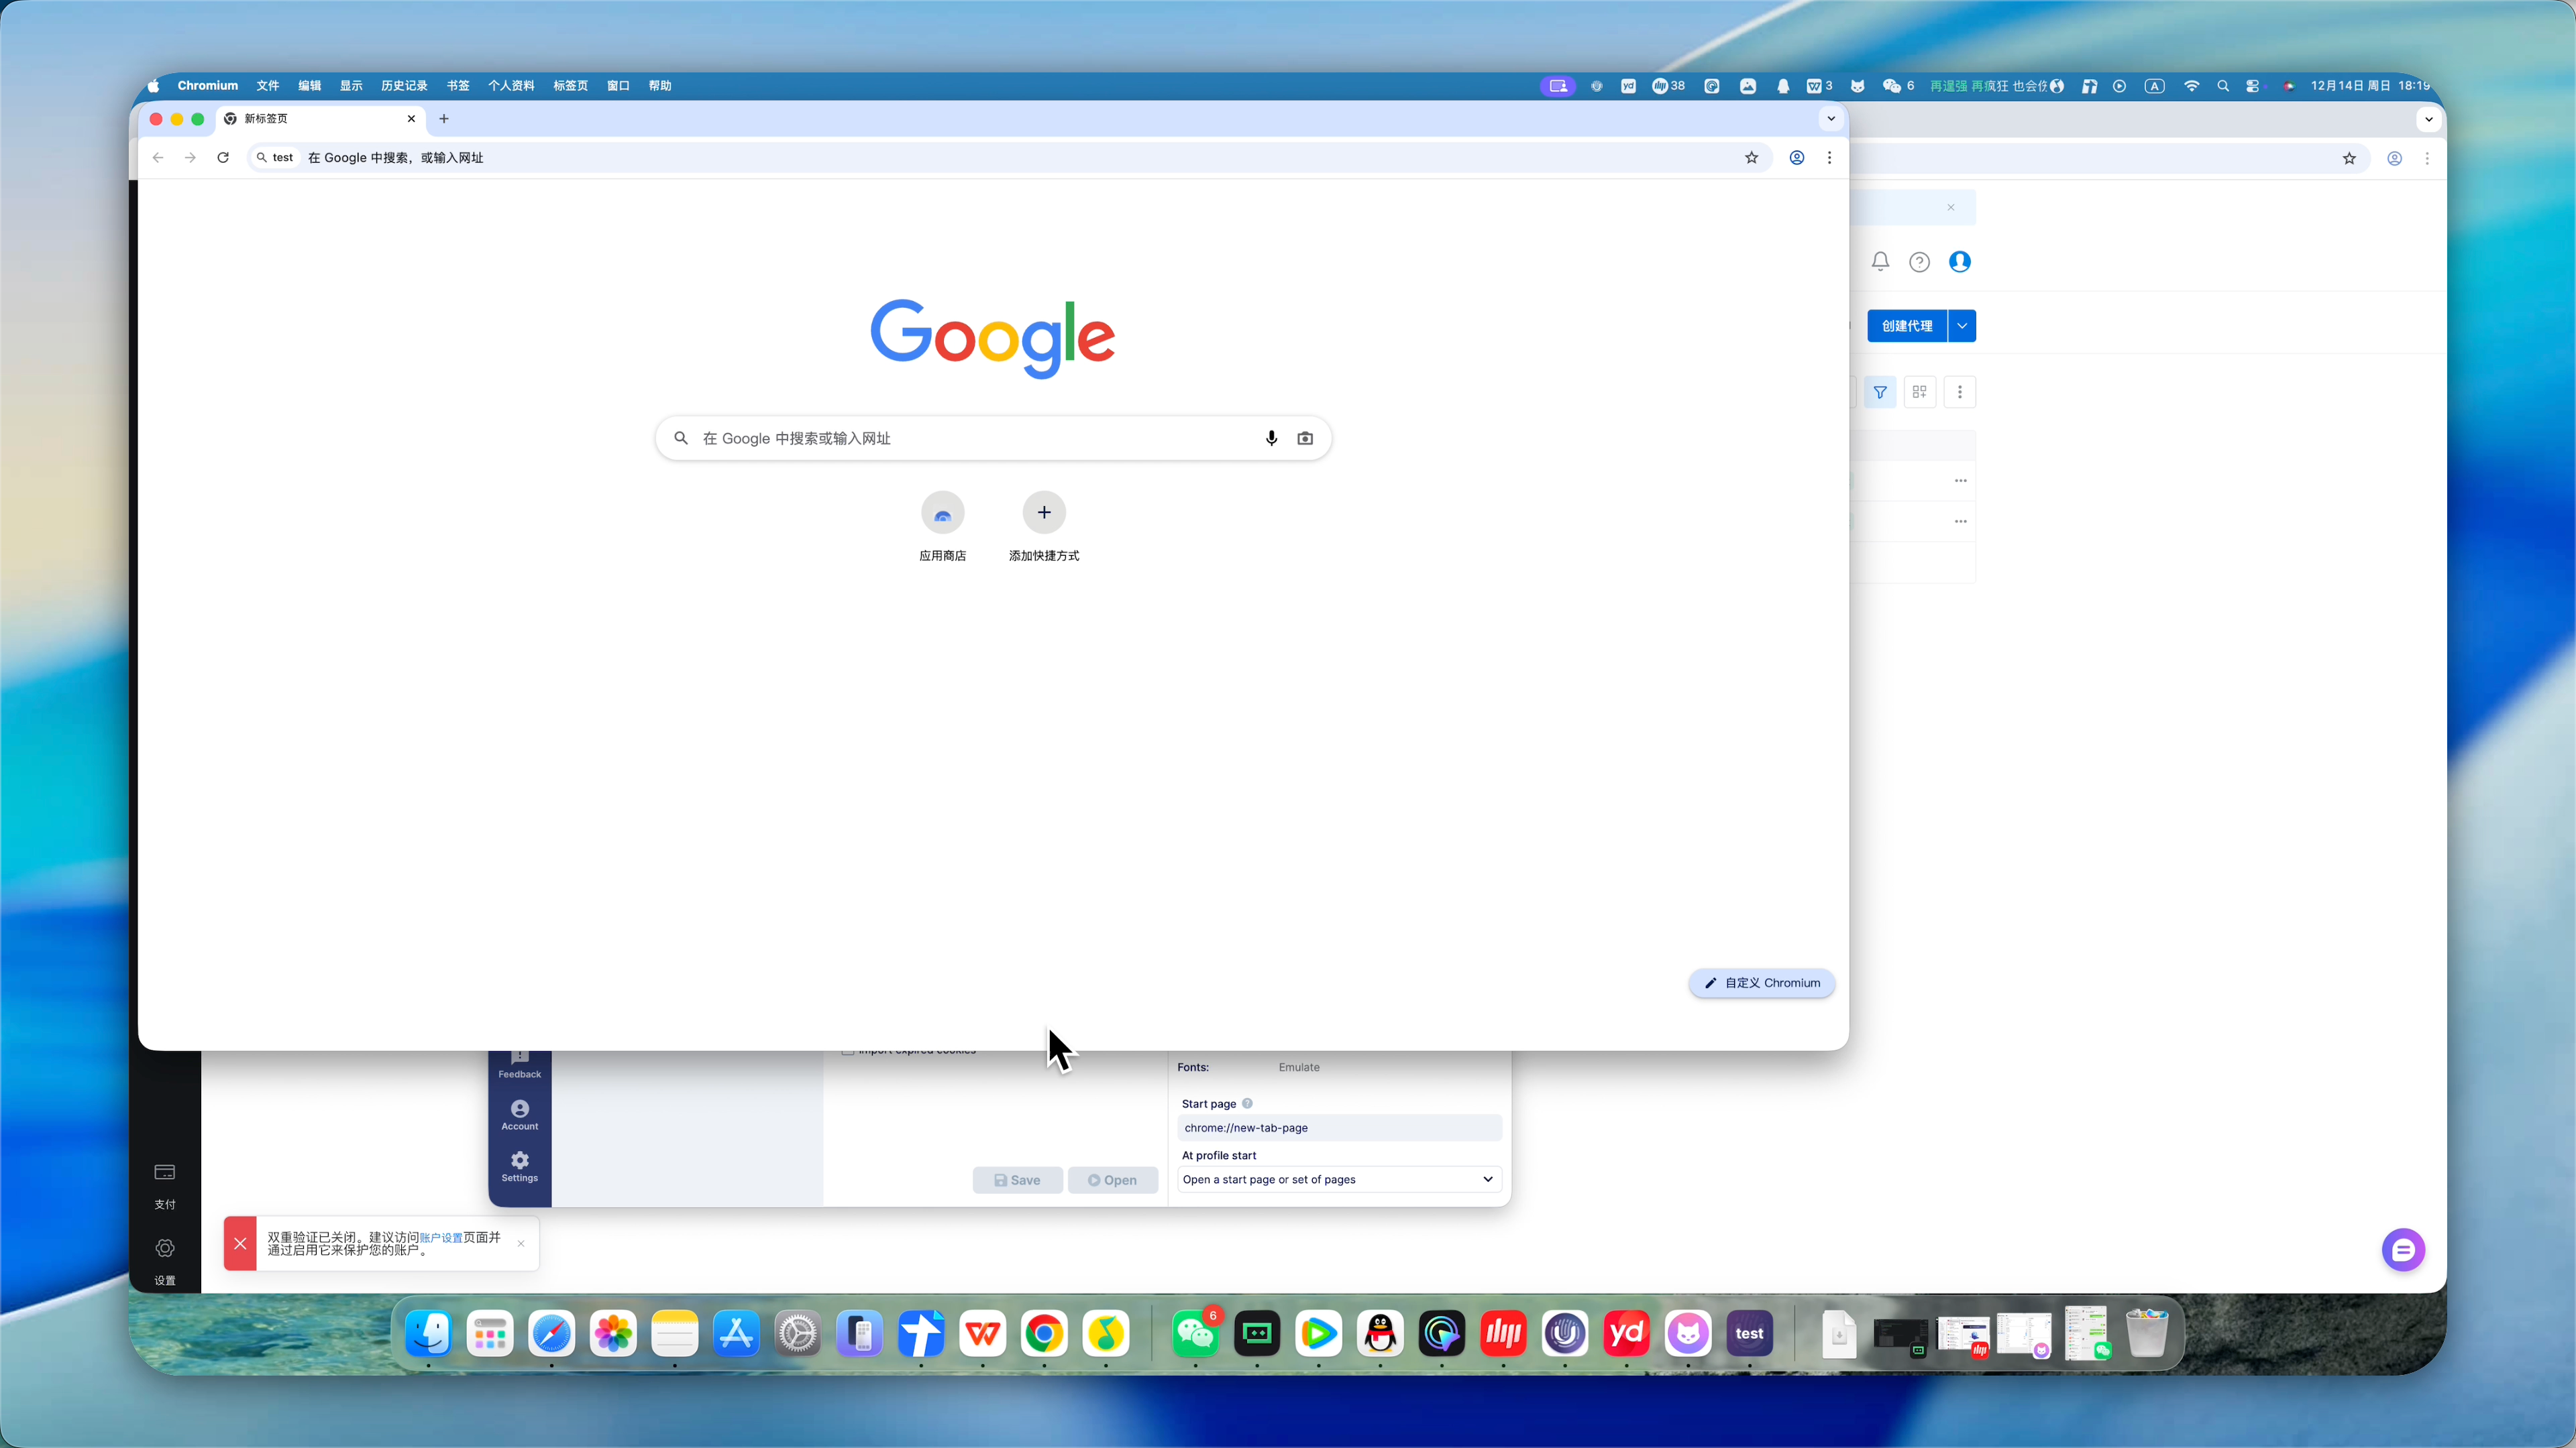This screenshot has width=2576, height=1448.
Task: Click the voice search microphone icon
Action: [1271, 438]
